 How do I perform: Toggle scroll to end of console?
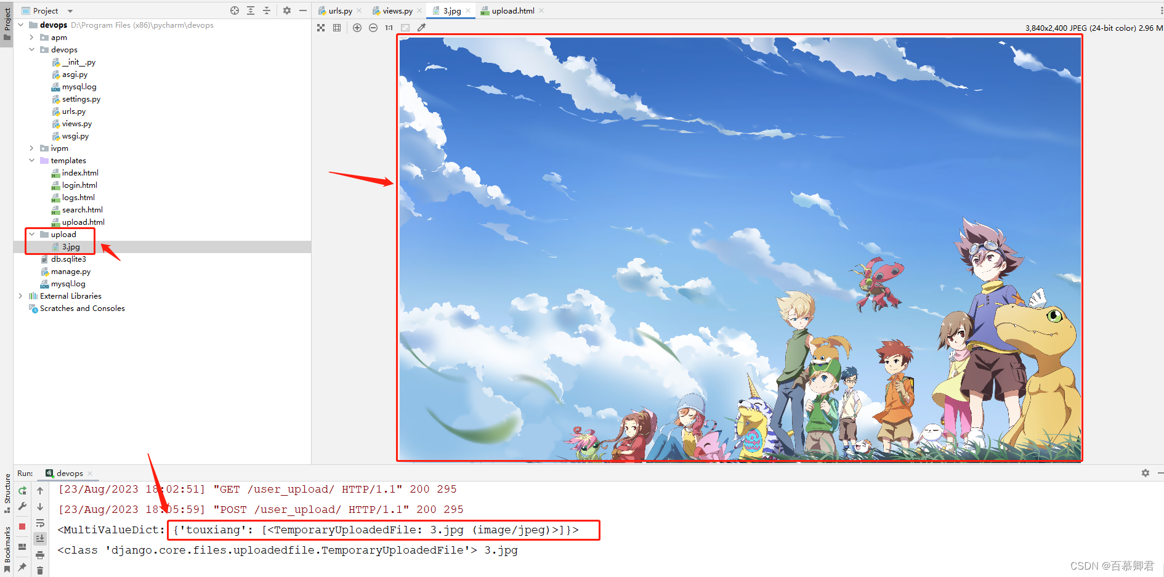click(40, 539)
